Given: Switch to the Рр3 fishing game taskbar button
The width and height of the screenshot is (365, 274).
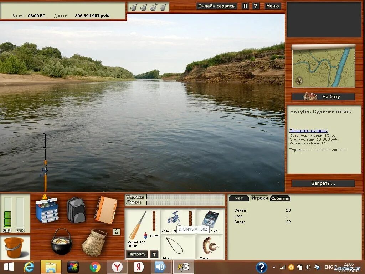Looking at the screenshot, I should coord(184,267).
